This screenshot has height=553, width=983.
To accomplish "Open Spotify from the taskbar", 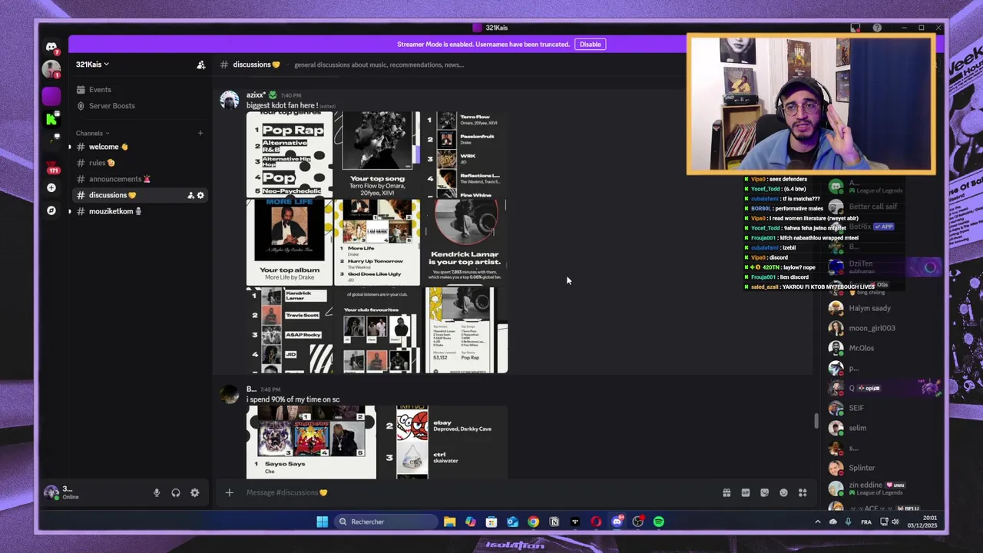I will pyautogui.click(x=658, y=522).
